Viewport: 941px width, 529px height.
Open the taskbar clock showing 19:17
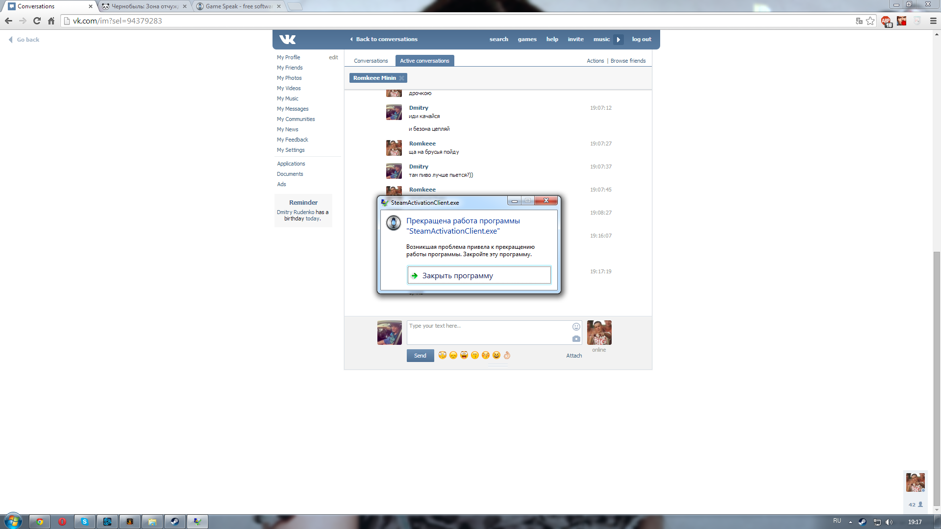point(915,522)
